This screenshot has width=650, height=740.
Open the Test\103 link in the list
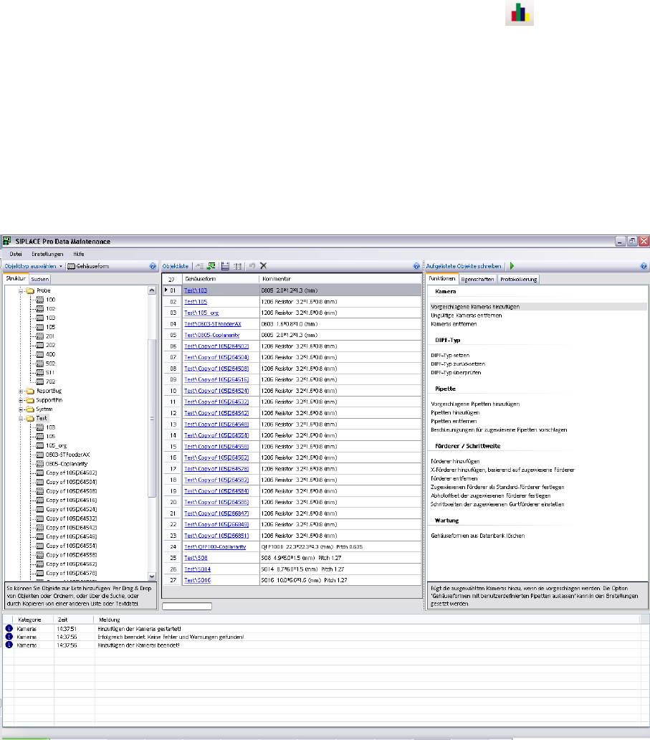click(195, 290)
